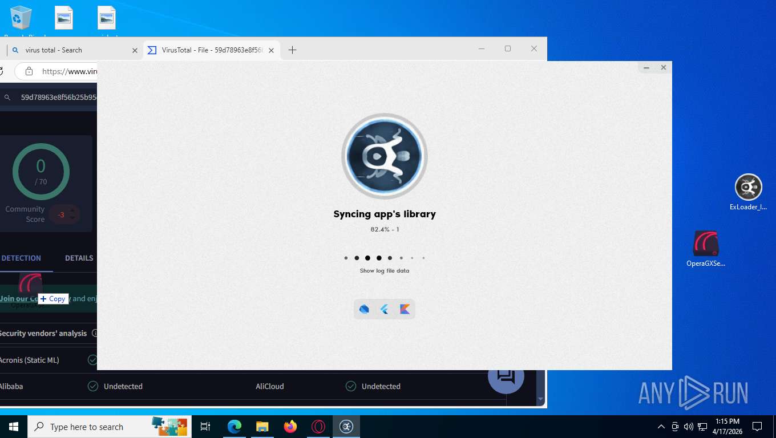The image size is (776, 438).
Task: Show log file data in ExLoader
Action: (385, 271)
